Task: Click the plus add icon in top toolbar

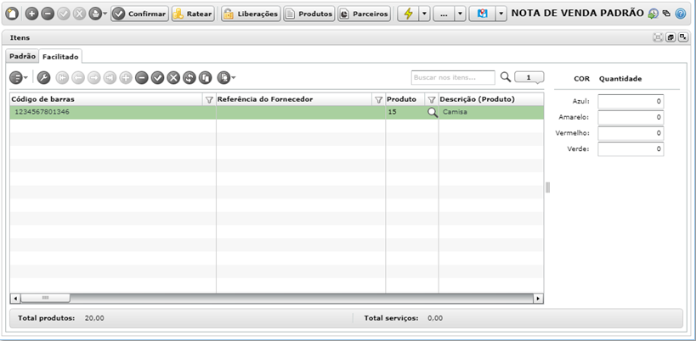Action: [x=31, y=14]
